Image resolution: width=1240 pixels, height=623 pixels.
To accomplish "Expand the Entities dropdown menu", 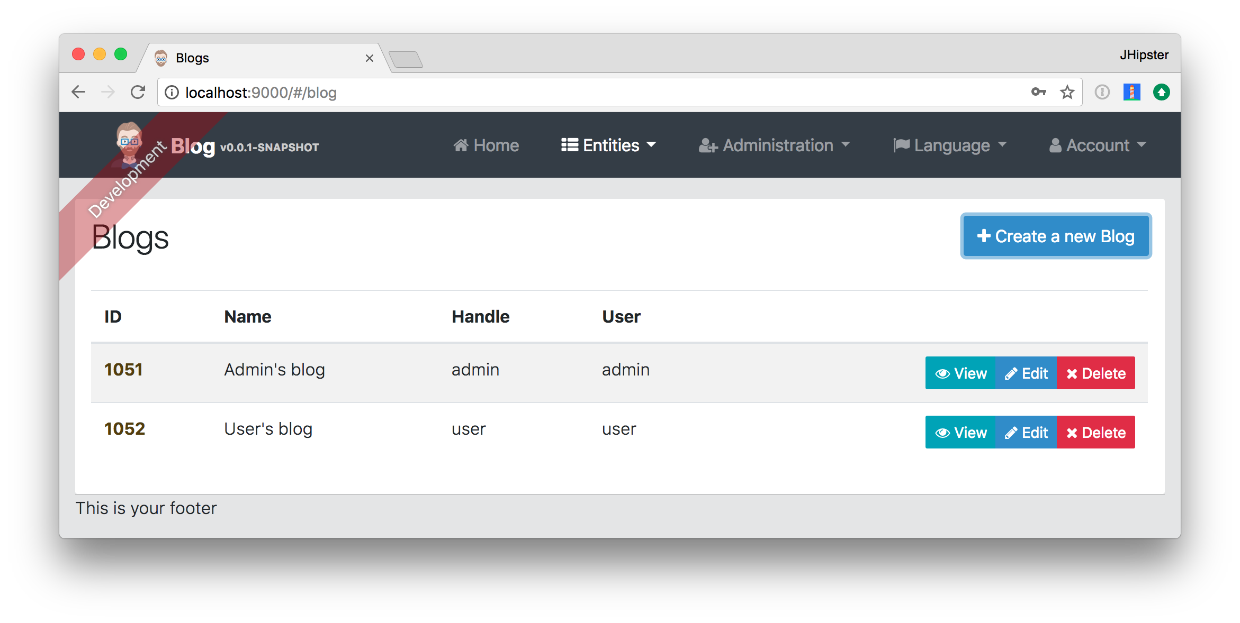I will coord(609,145).
